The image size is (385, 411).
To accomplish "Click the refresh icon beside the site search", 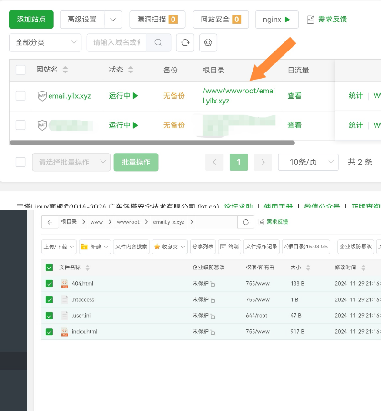I will coord(185,42).
